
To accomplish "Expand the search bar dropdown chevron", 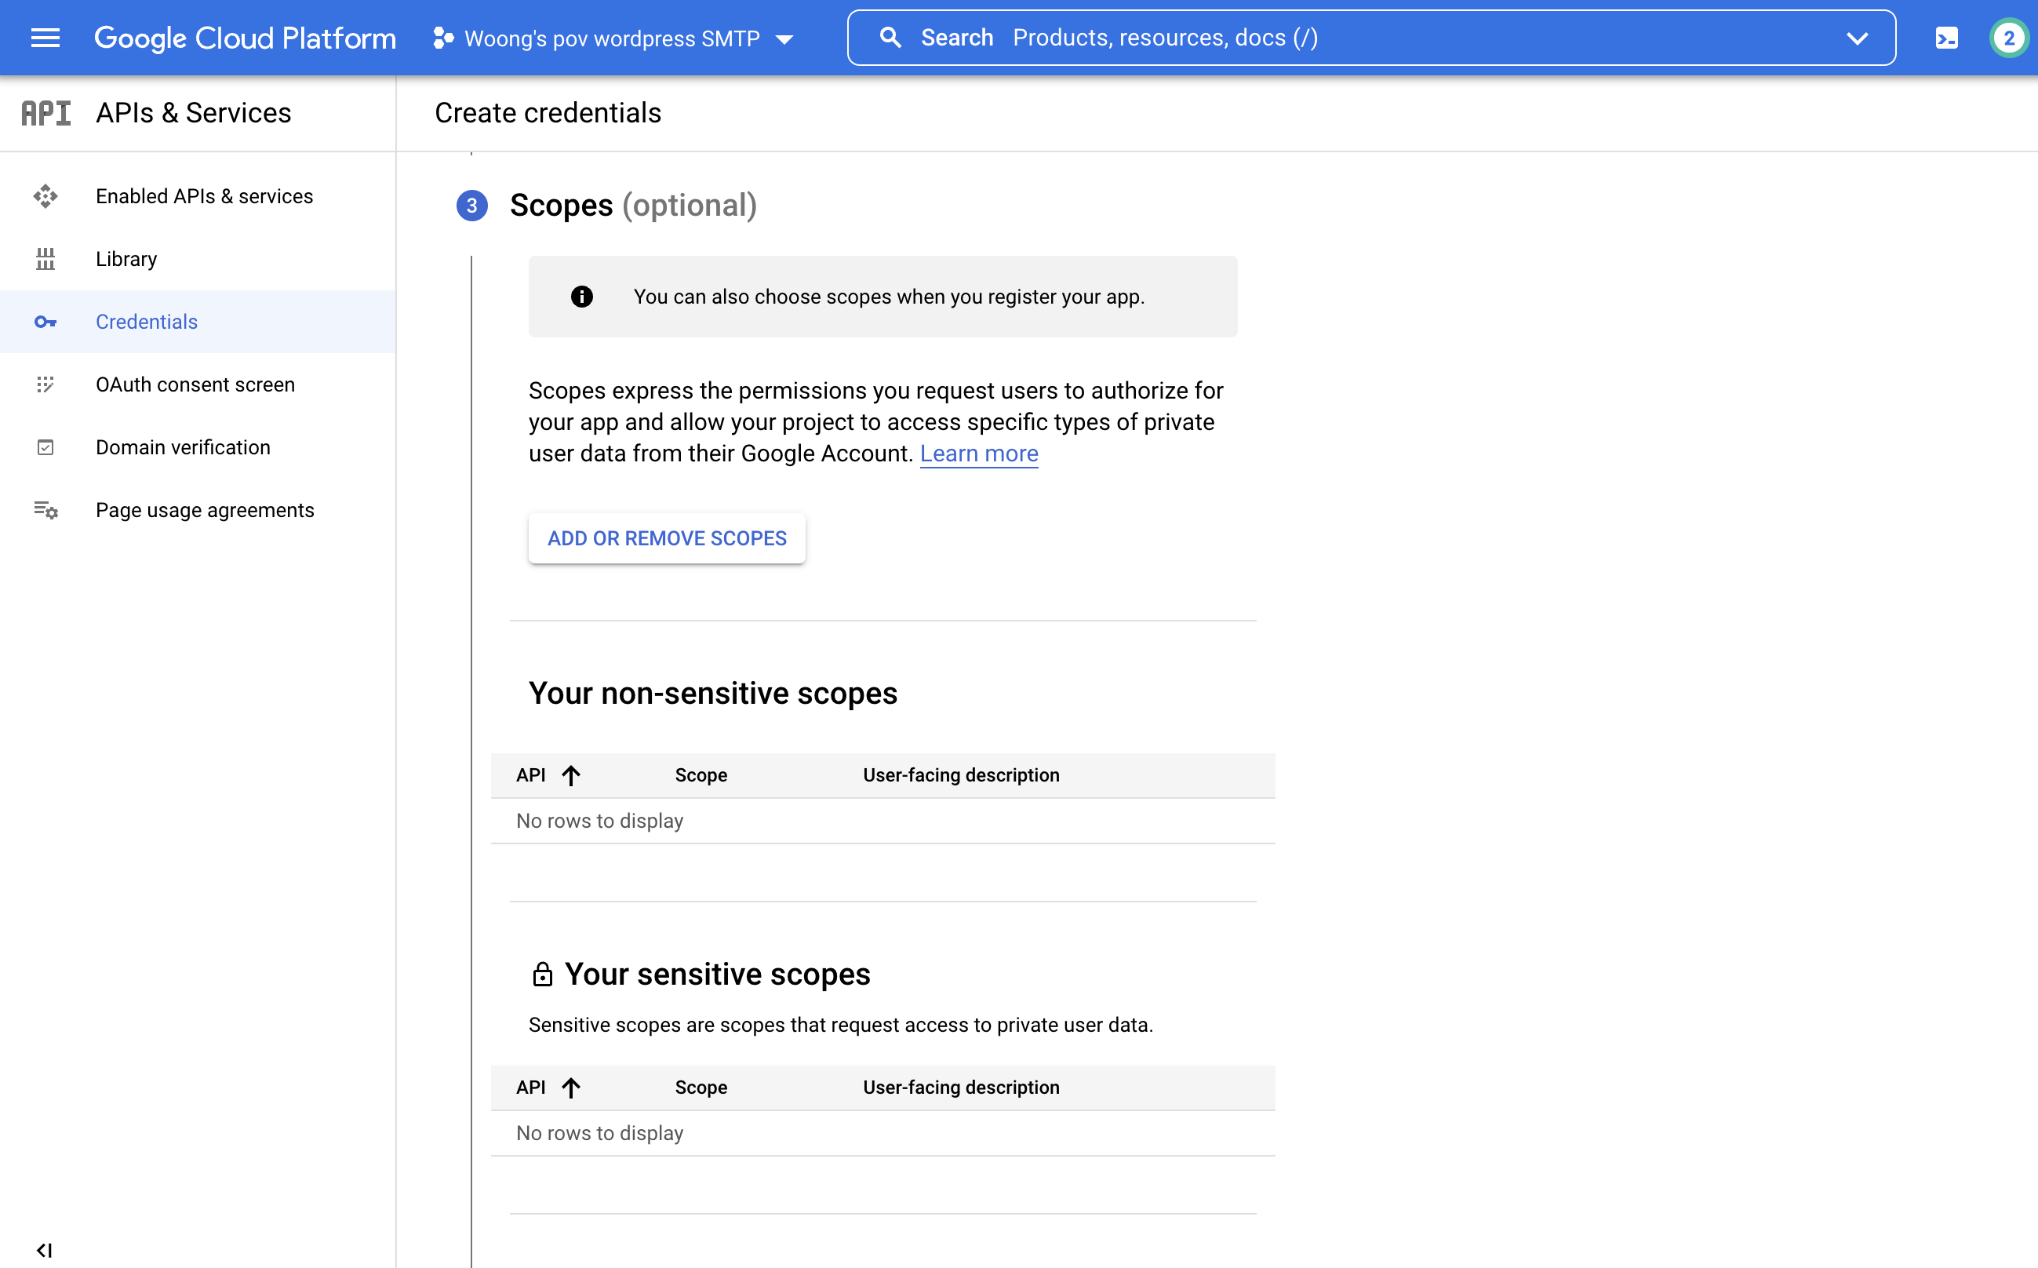I will click(1857, 38).
